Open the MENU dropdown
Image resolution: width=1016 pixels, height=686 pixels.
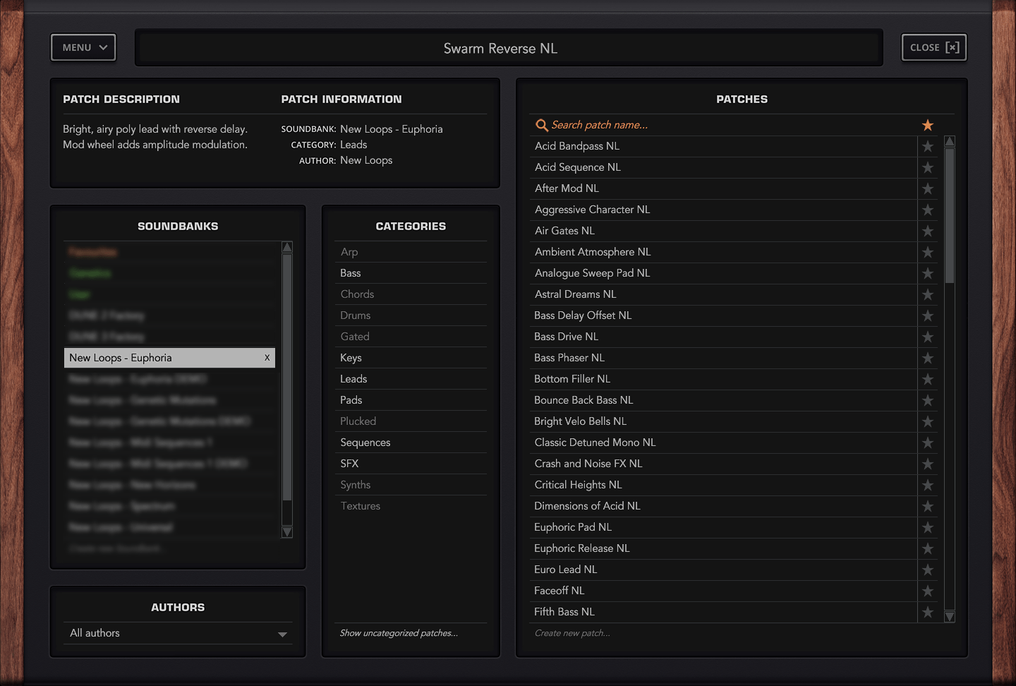[x=83, y=47]
